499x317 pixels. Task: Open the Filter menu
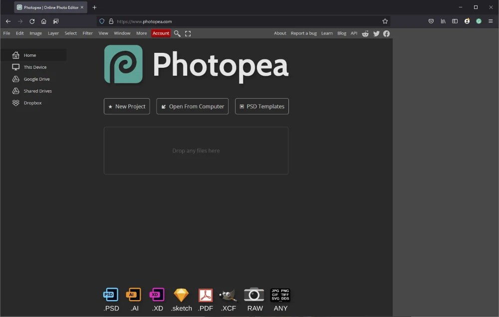pyautogui.click(x=87, y=33)
